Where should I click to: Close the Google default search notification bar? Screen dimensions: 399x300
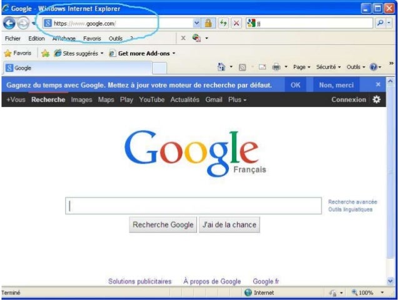pos(378,85)
